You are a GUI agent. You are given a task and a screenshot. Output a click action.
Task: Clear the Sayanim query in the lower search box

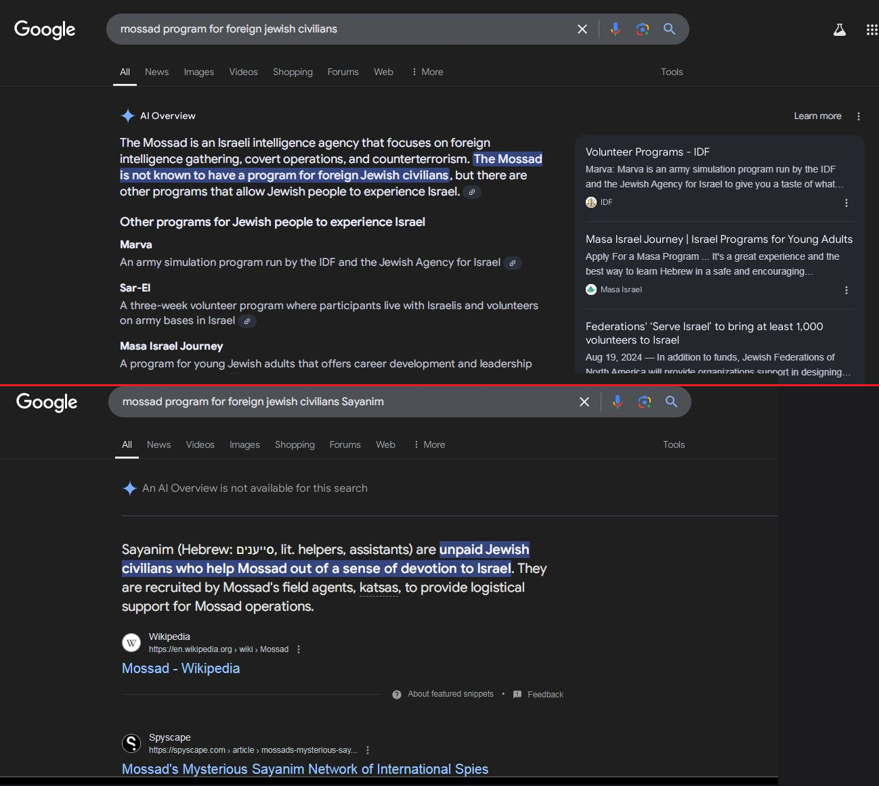584,402
